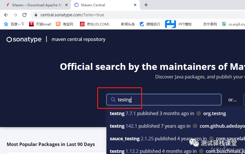Open the PPT模板 bookmark
Image resolution: width=245 pixels, height=154 pixels.
pos(178,24)
